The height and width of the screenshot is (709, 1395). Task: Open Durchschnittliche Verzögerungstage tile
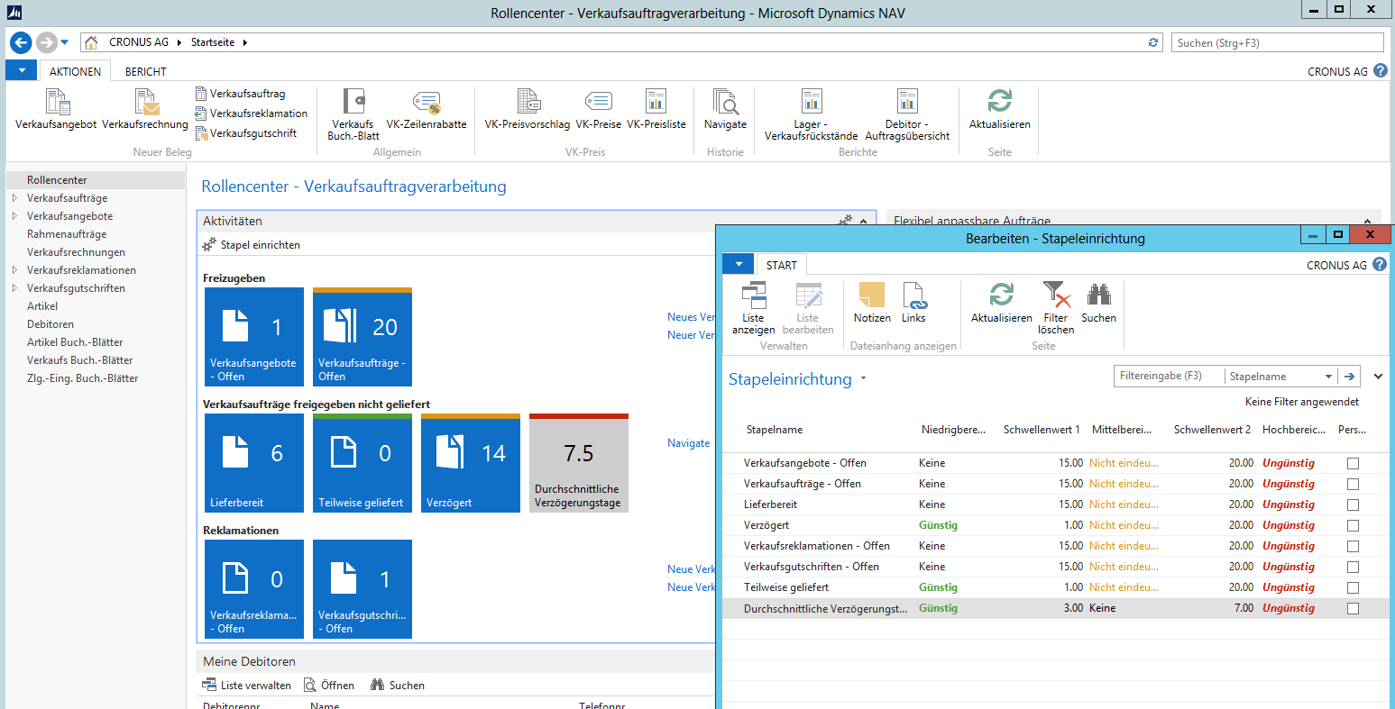(x=579, y=463)
